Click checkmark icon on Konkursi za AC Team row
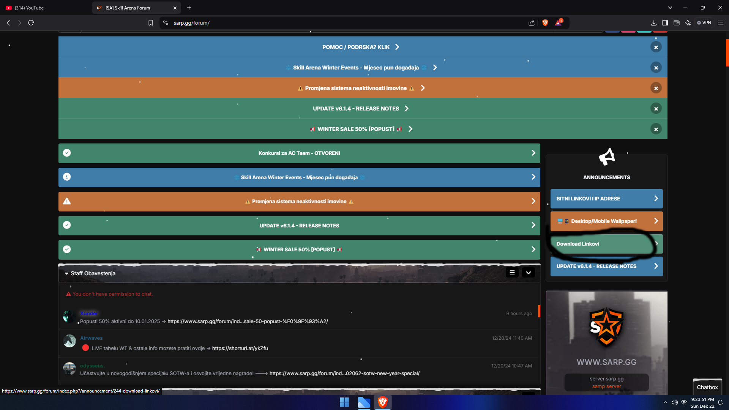 click(67, 153)
